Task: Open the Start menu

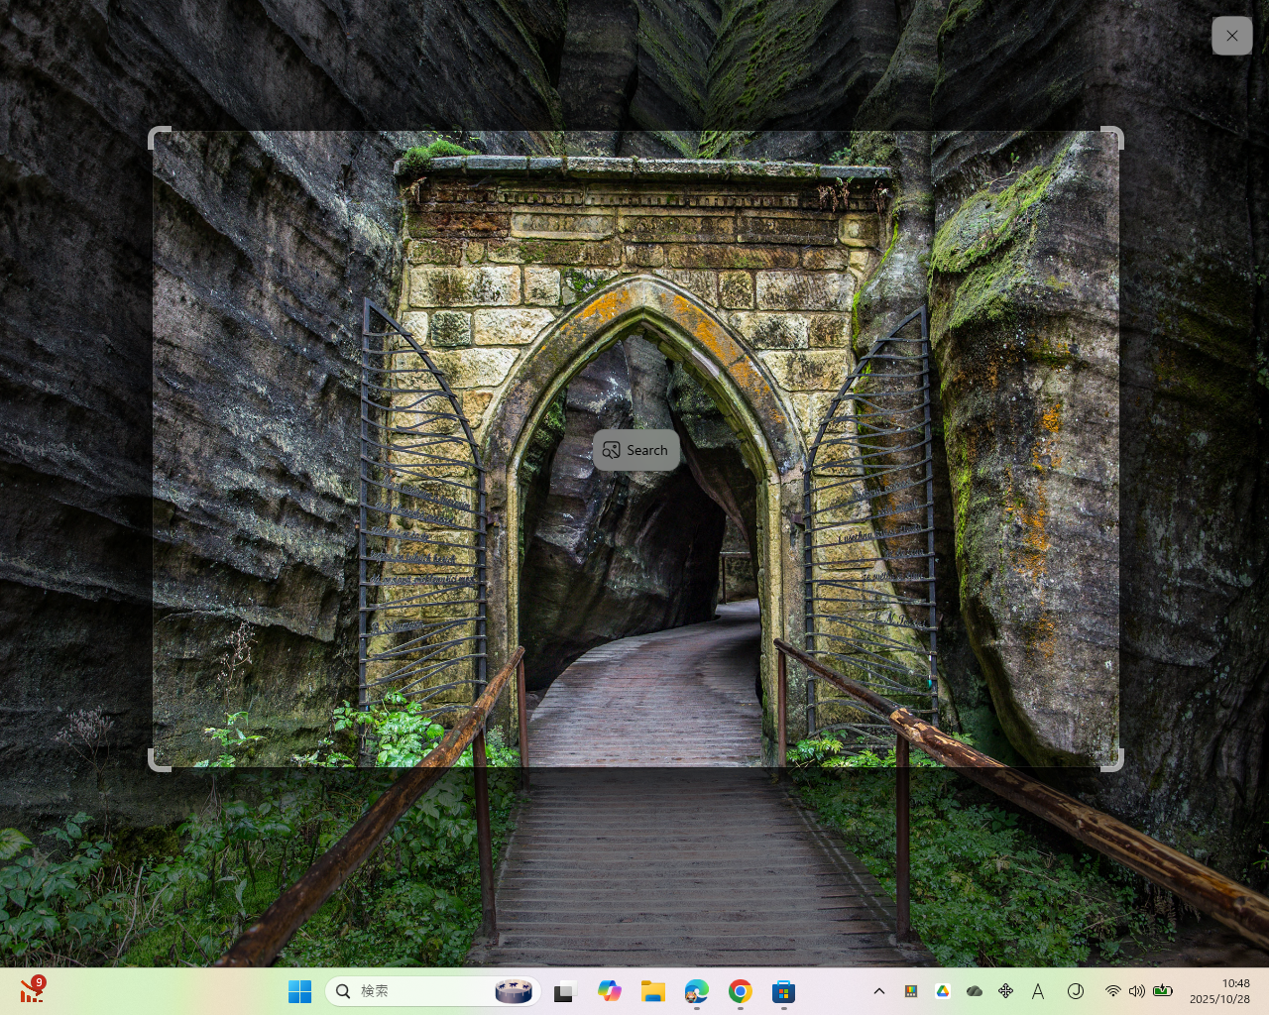Action: pos(300,990)
